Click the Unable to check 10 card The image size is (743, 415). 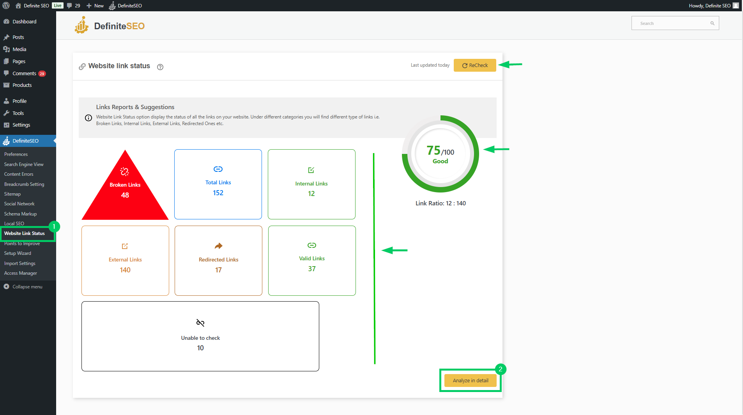pos(200,336)
